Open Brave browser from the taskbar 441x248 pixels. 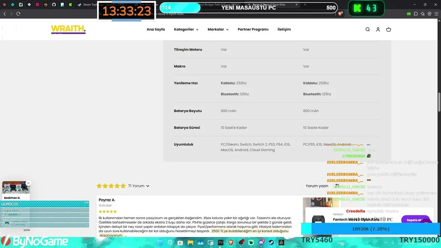click(231, 243)
